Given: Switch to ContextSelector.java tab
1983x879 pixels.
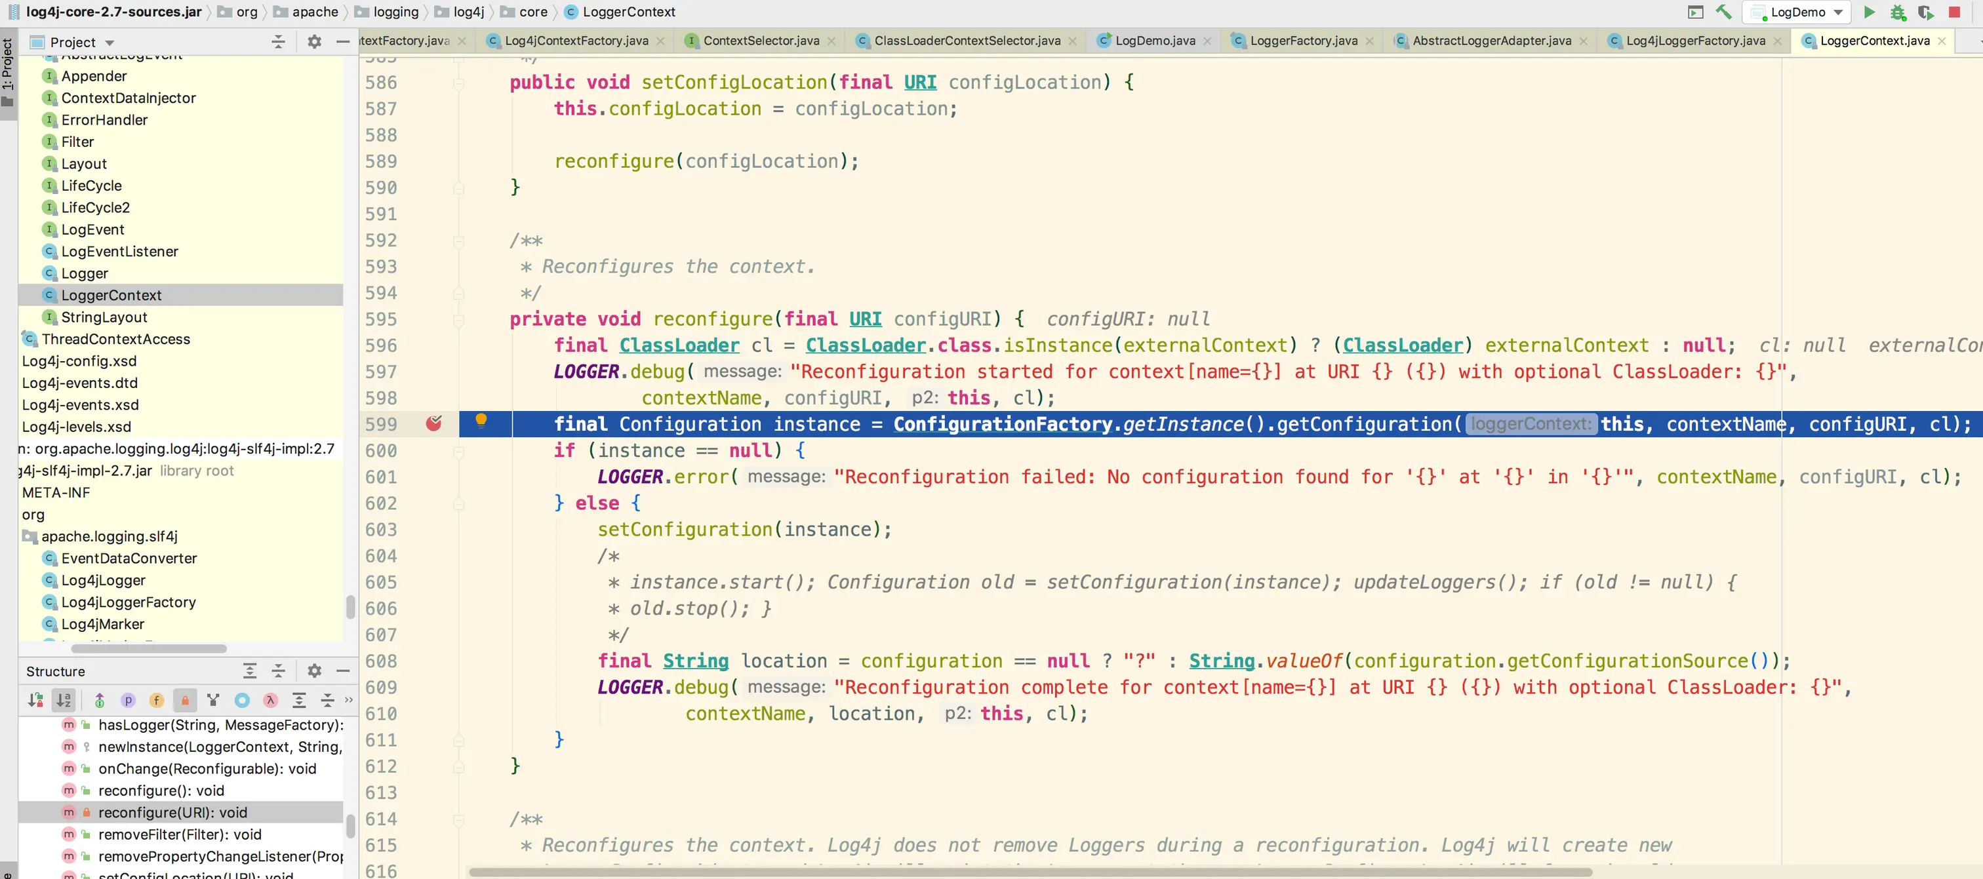Looking at the screenshot, I should click(x=761, y=41).
